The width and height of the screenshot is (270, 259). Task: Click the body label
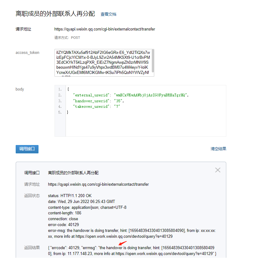pyautogui.click(x=20, y=89)
